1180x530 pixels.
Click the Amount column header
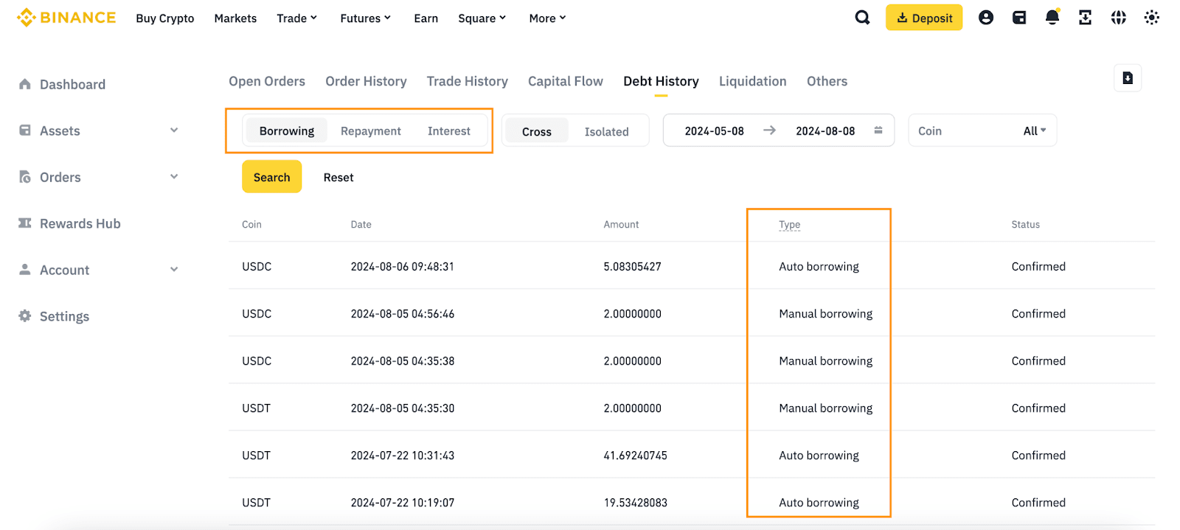(x=621, y=225)
